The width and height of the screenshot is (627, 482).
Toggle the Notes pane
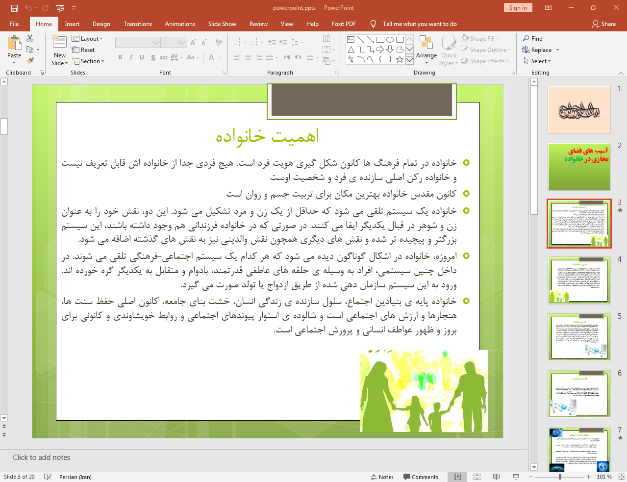pyautogui.click(x=382, y=477)
